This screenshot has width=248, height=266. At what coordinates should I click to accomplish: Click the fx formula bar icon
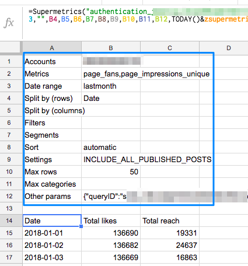click(9, 23)
